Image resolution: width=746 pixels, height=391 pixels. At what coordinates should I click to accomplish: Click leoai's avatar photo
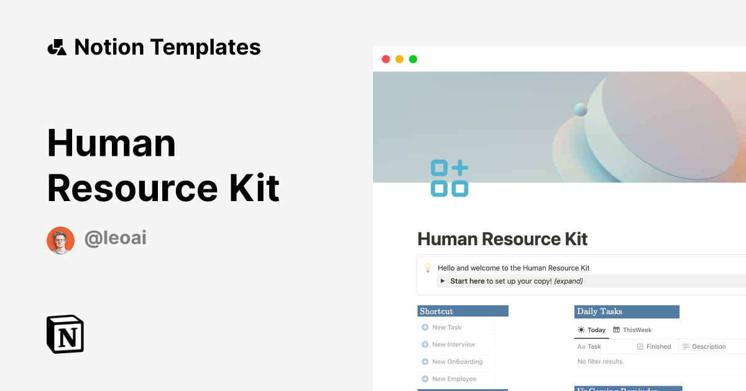point(60,240)
